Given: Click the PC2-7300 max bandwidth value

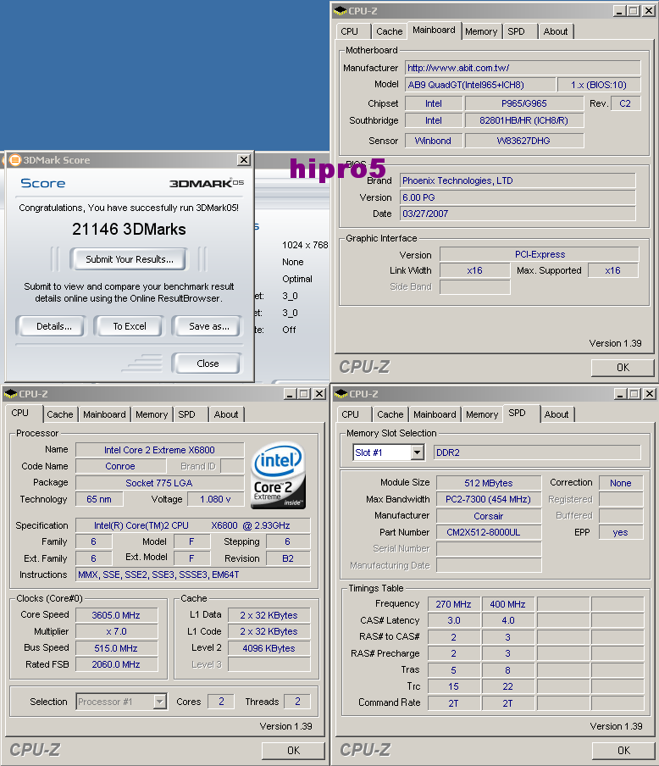Looking at the screenshot, I should 489,499.
